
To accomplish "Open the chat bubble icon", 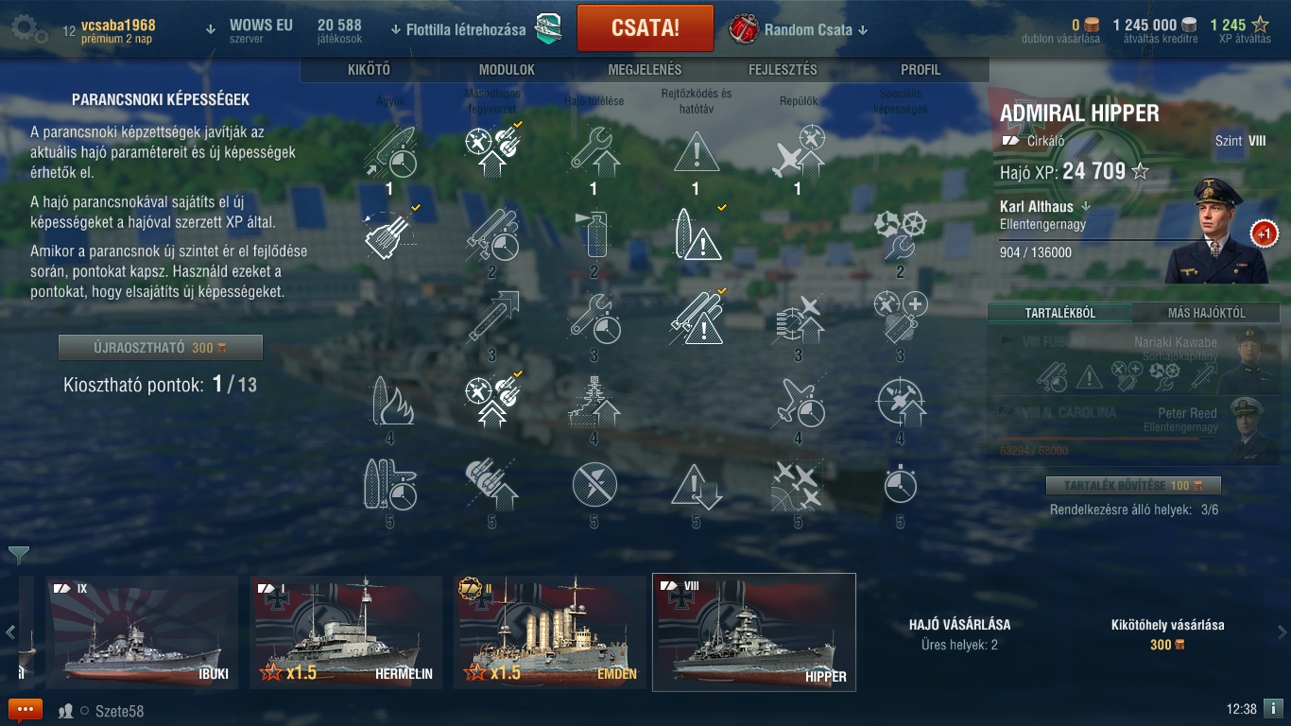I will [x=26, y=710].
